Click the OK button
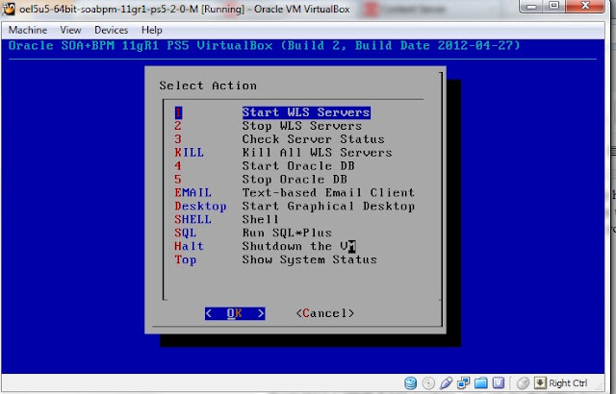The image size is (616, 394). click(235, 313)
